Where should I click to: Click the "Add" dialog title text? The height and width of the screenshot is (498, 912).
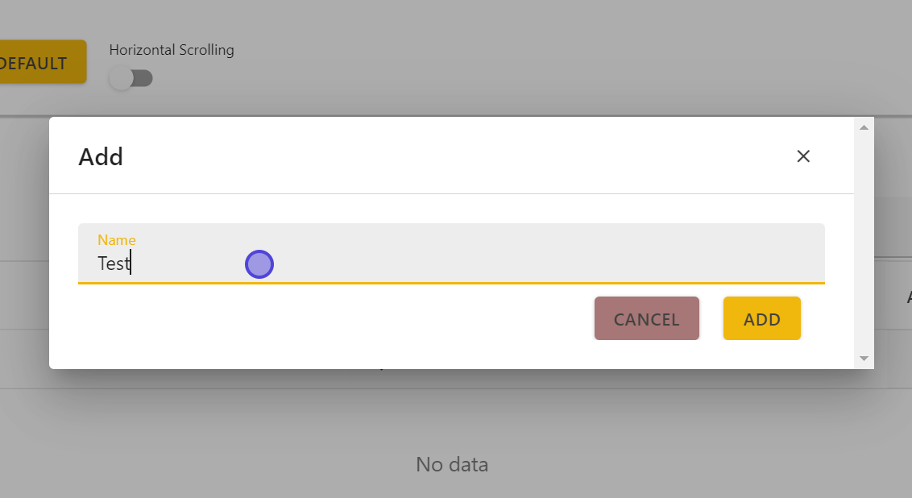(101, 156)
